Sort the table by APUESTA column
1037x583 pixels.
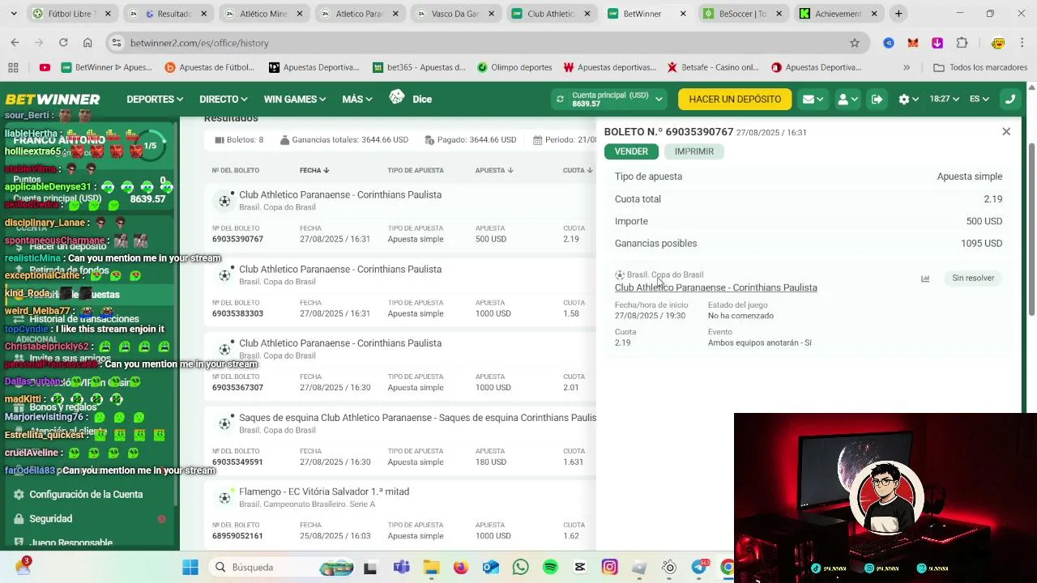[494, 170]
